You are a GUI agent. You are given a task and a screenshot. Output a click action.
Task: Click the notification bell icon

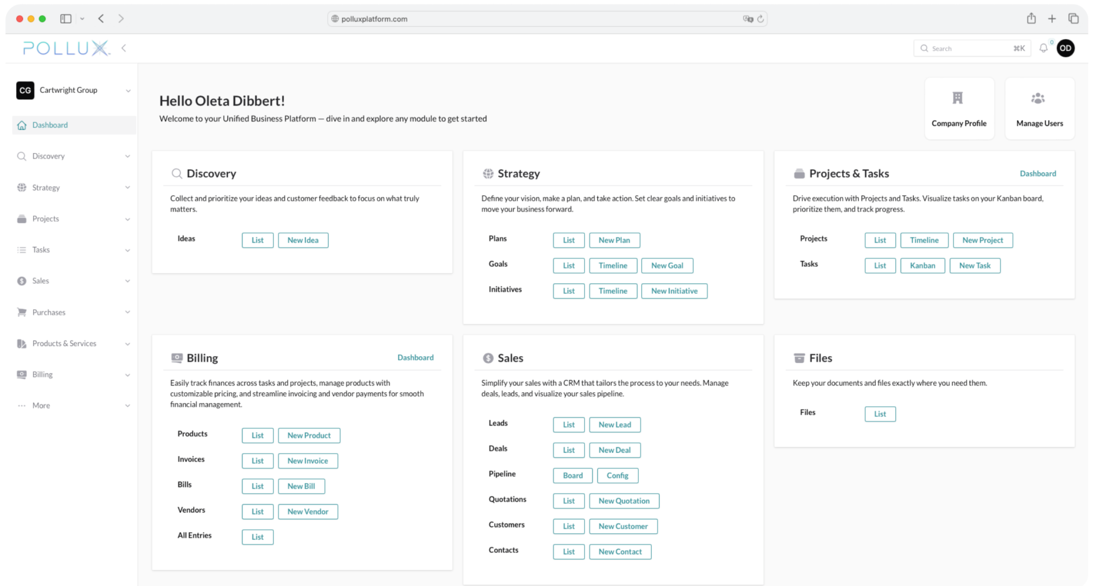1043,48
